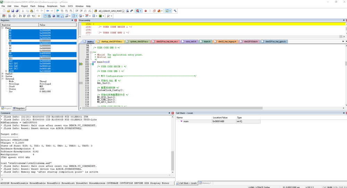347x188 pixels.
Task: Open the editor tab list dropdown arrow
Action: click(x=343, y=42)
